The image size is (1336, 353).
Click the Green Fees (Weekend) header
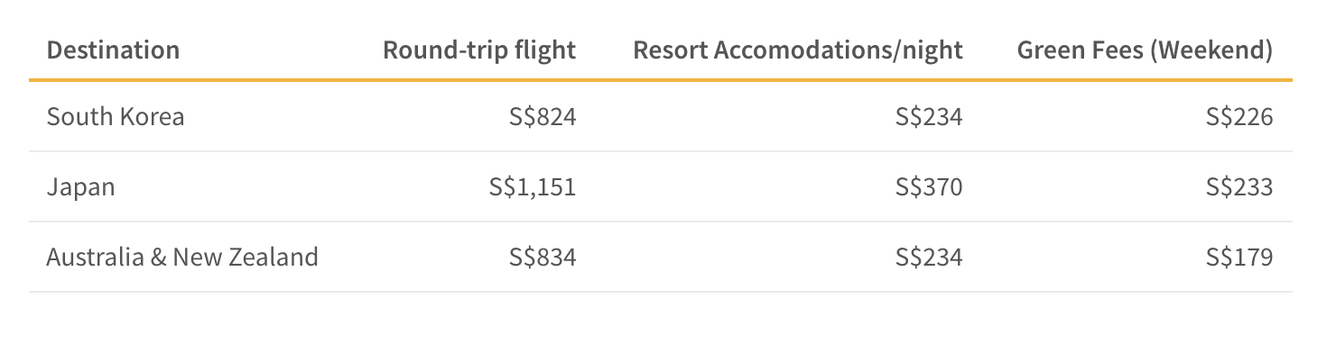[1145, 50]
